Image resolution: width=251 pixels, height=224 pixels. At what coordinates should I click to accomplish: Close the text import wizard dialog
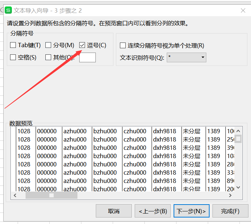tap(243, 11)
